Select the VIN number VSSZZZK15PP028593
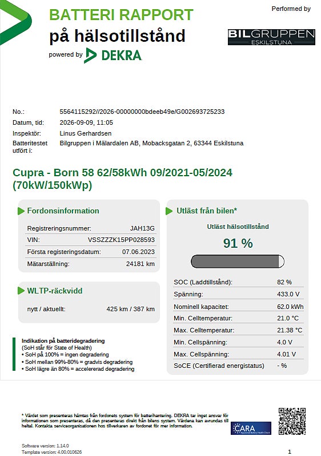The image size is (321, 456). 121,240
